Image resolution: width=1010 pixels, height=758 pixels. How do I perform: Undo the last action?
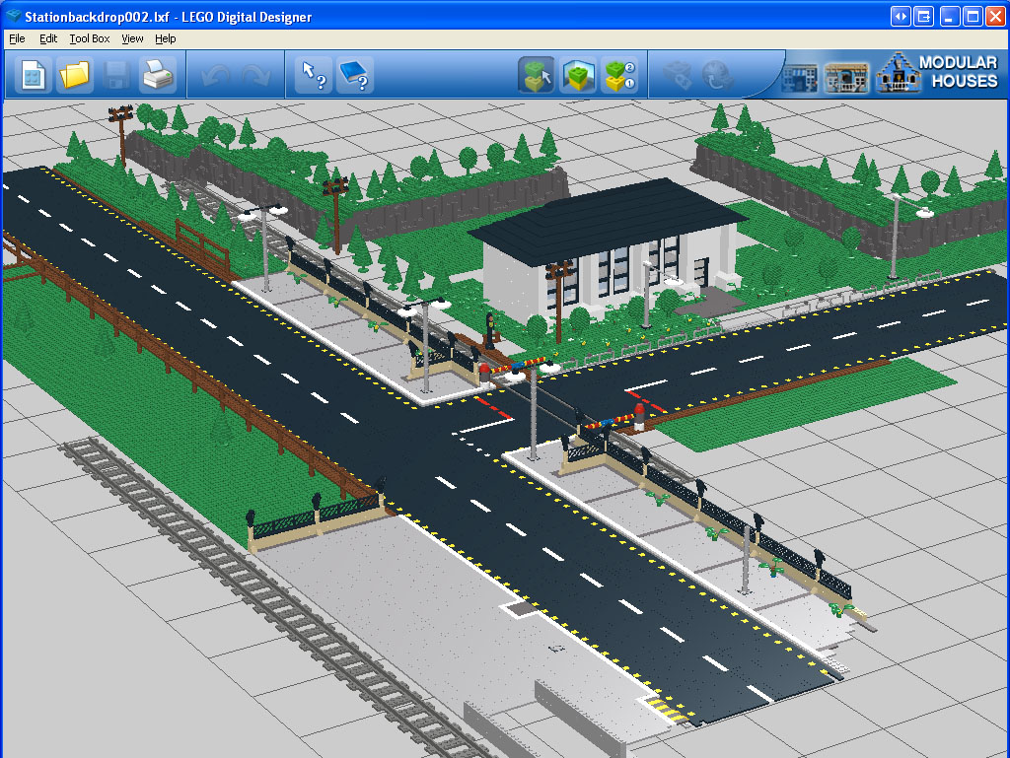click(x=215, y=75)
